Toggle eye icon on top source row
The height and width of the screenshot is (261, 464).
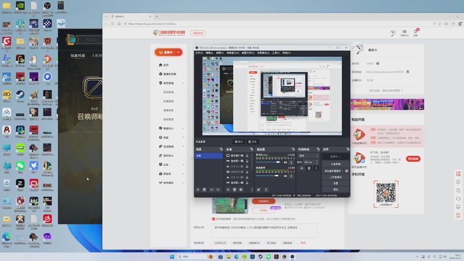tap(242, 155)
